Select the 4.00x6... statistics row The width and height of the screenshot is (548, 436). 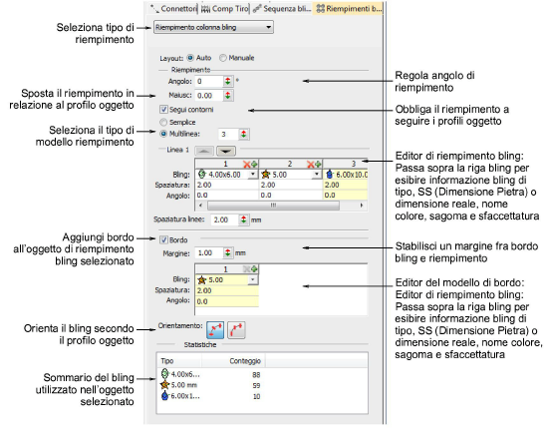click(x=212, y=374)
